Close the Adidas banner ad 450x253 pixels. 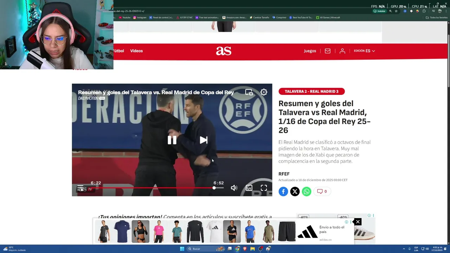[x=358, y=222]
